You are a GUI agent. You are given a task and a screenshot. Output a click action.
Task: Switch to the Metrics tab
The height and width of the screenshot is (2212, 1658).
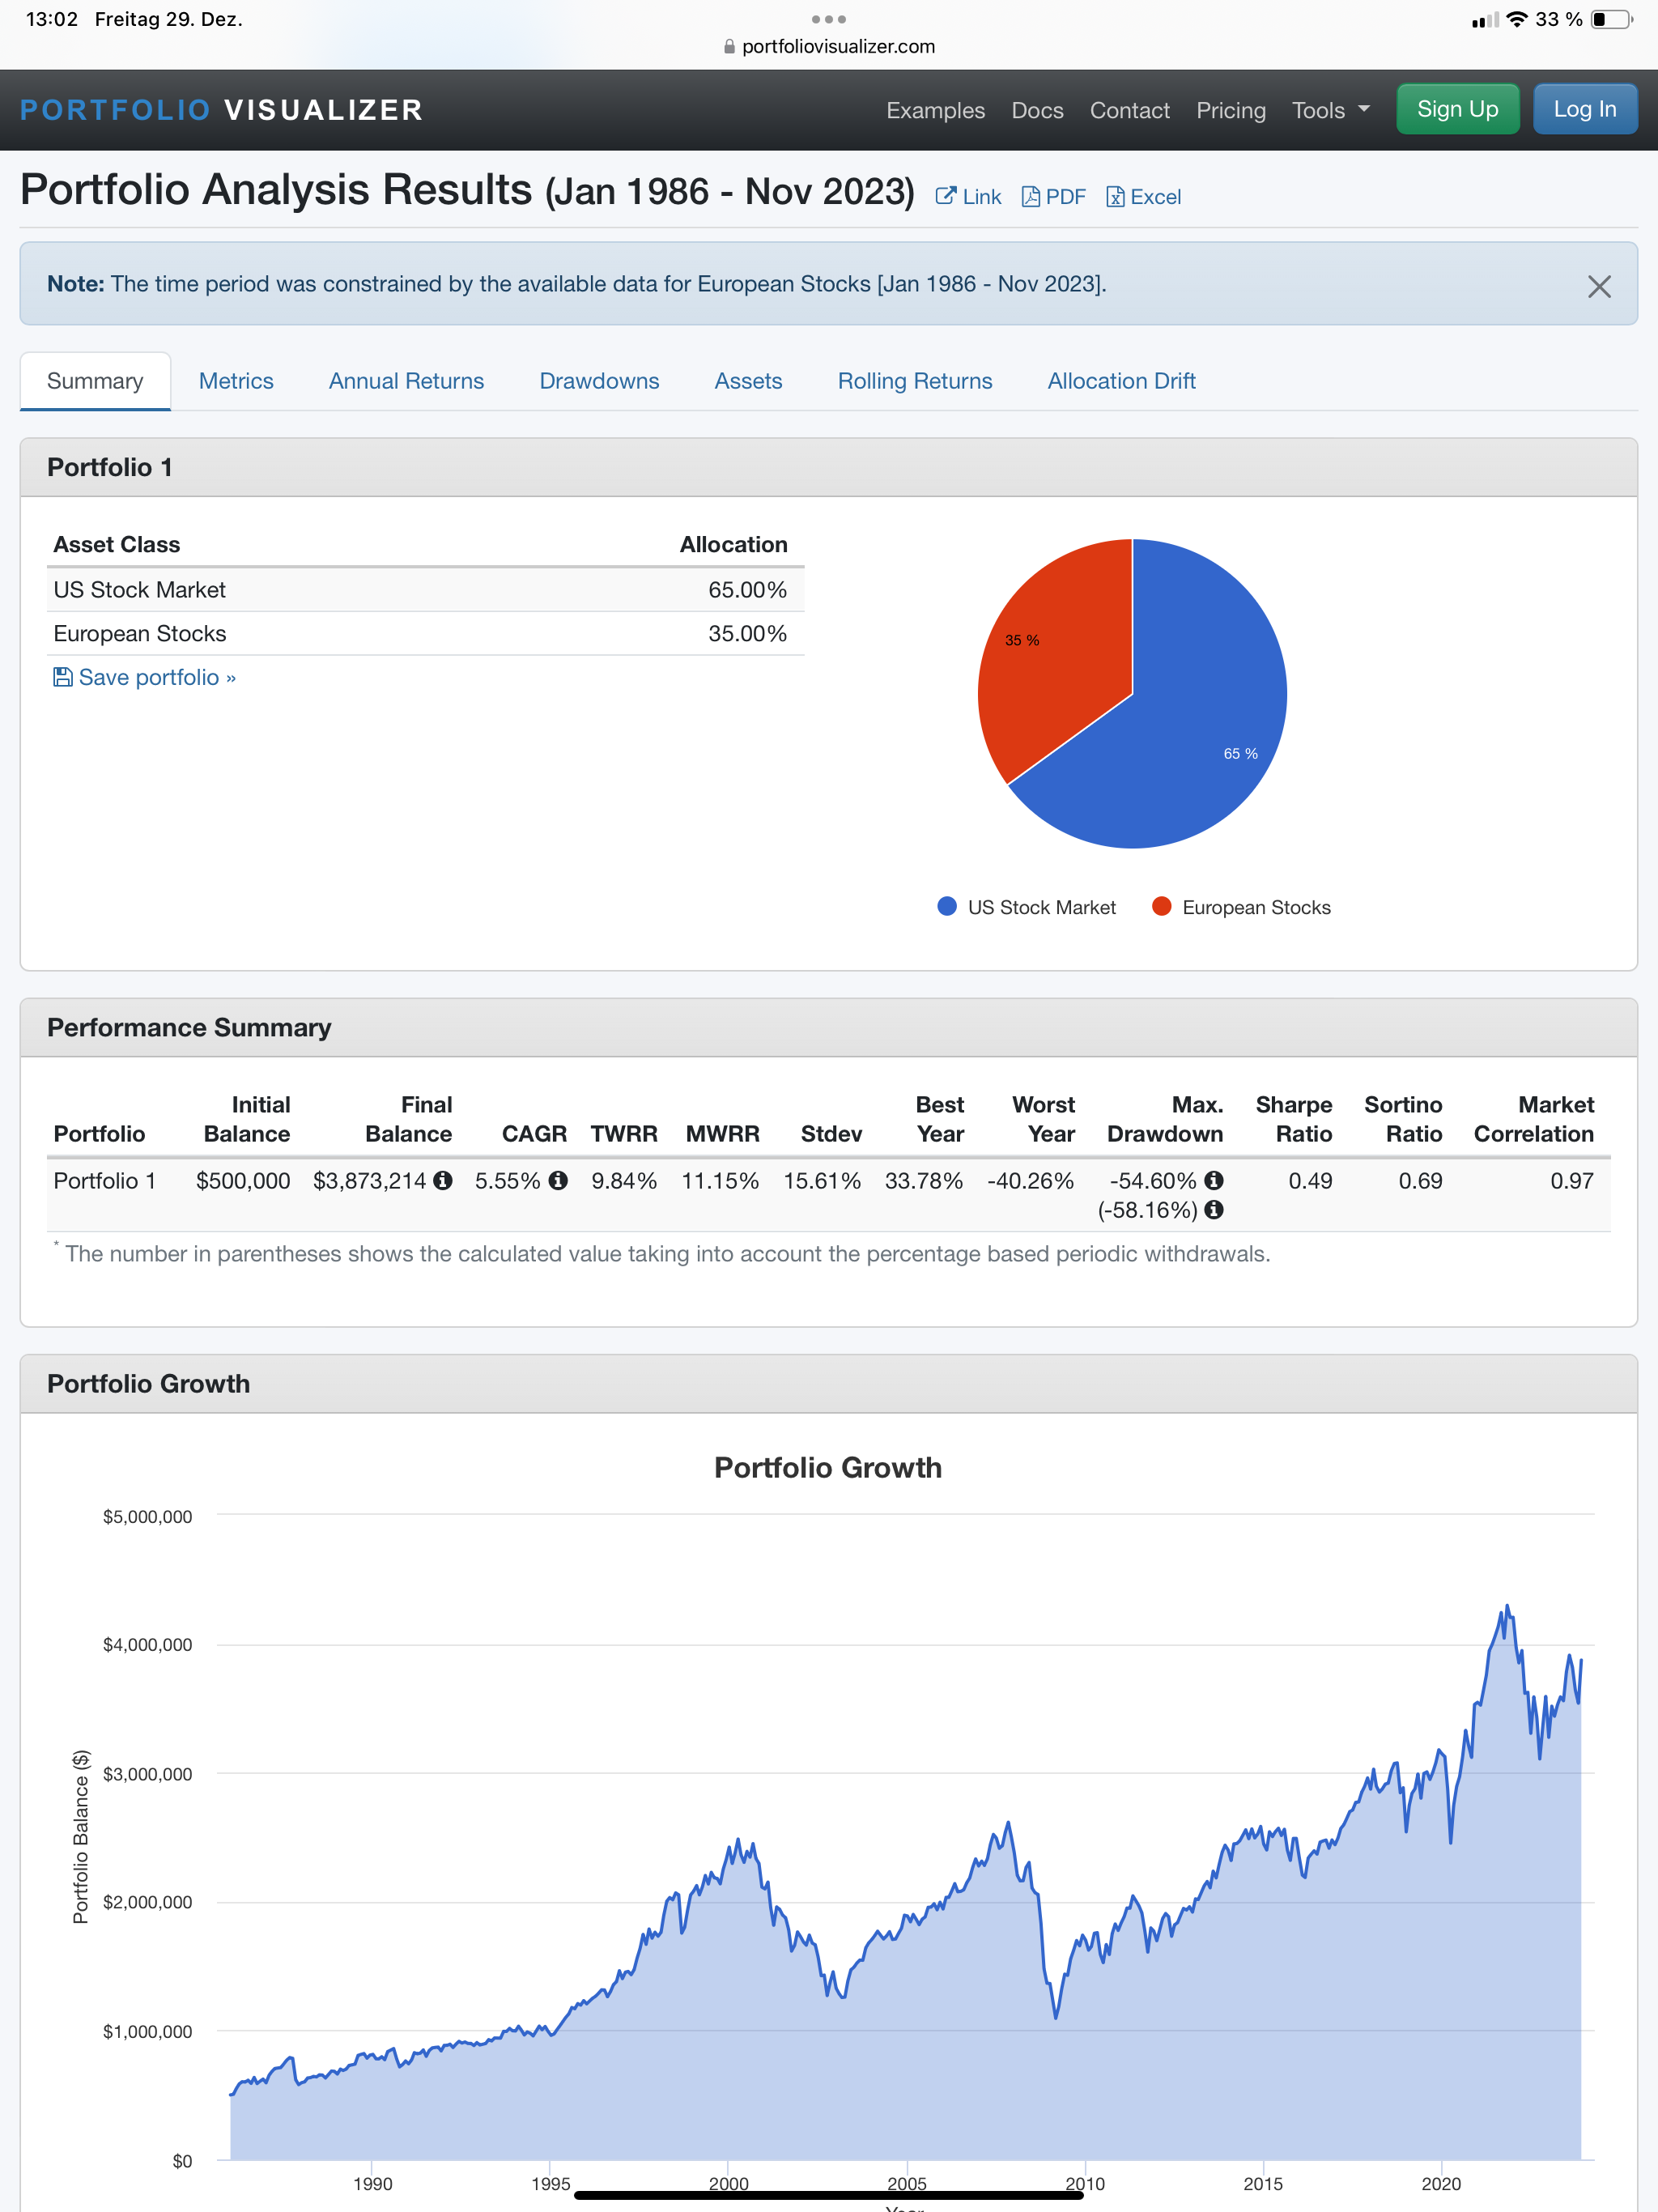[x=236, y=381]
